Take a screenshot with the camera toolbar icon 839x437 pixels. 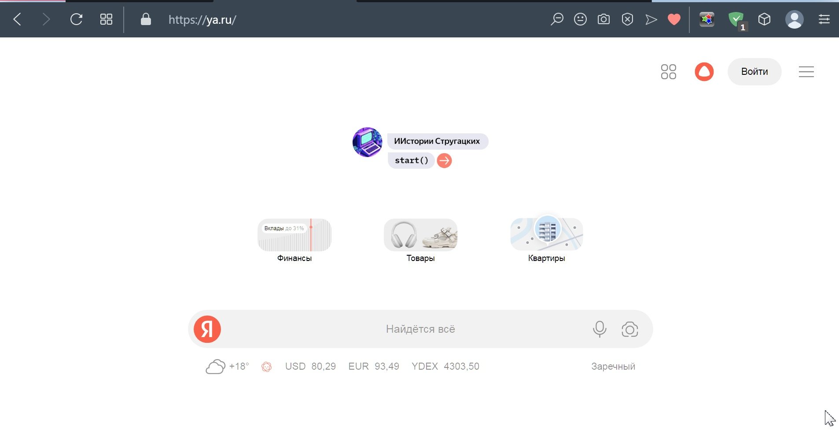click(603, 19)
